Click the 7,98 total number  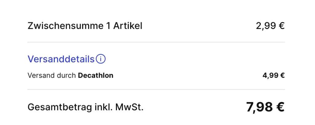point(259,107)
